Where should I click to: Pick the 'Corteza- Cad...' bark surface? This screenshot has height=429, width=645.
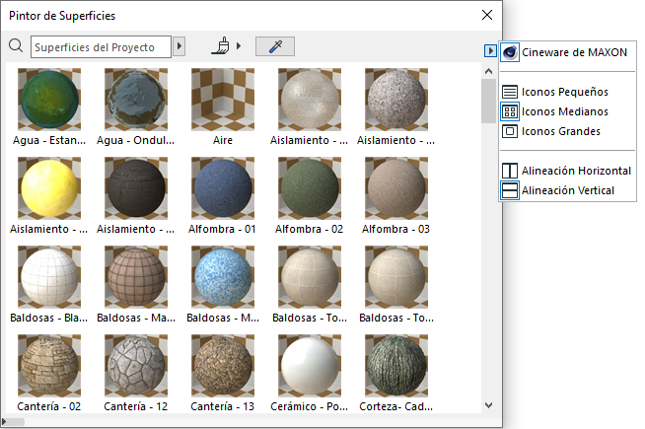pyautogui.click(x=396, y=366)
